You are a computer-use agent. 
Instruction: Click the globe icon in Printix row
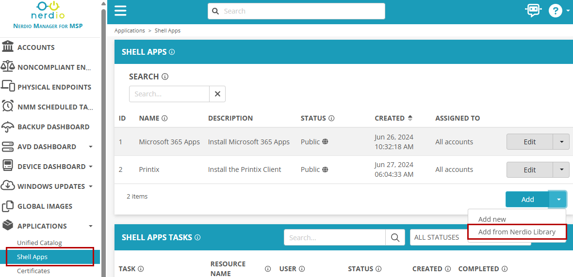click(325, 169)
